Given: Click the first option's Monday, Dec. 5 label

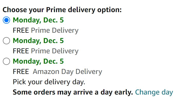Looking at the screenshot, I should pyautogui.click(x=38, y=20).
